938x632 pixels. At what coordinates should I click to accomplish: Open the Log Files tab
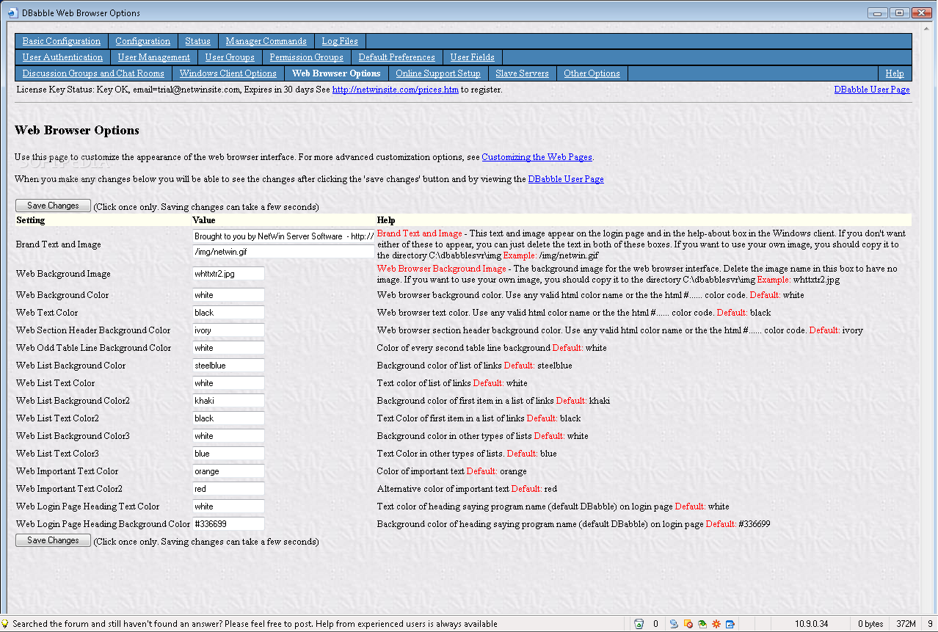[340, 41]
